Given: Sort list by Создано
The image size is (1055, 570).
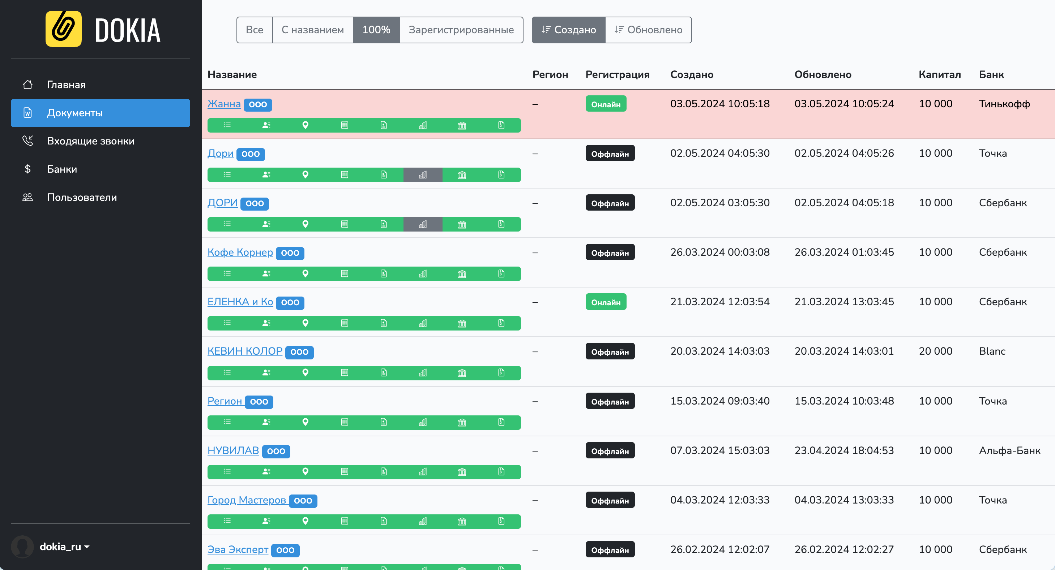Looking at the screenshot, I should (568, 30).
